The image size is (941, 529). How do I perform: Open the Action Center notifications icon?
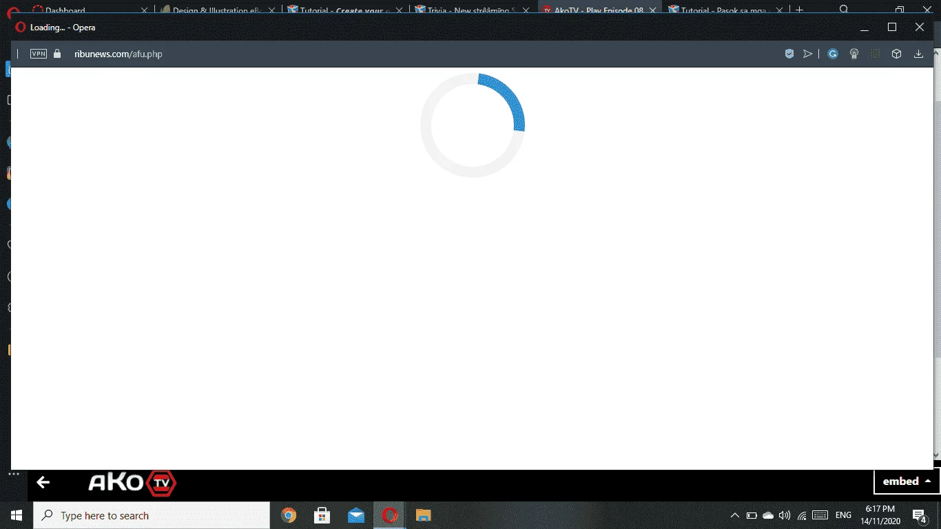[920, 515]
